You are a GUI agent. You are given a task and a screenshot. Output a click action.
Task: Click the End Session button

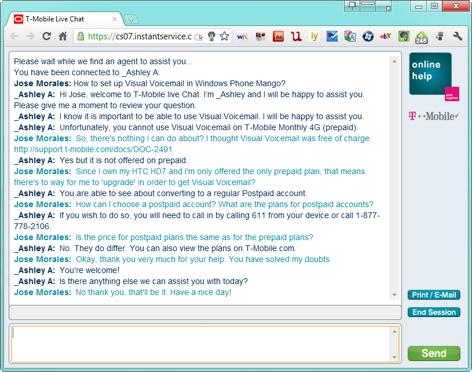tap(434, 312)
